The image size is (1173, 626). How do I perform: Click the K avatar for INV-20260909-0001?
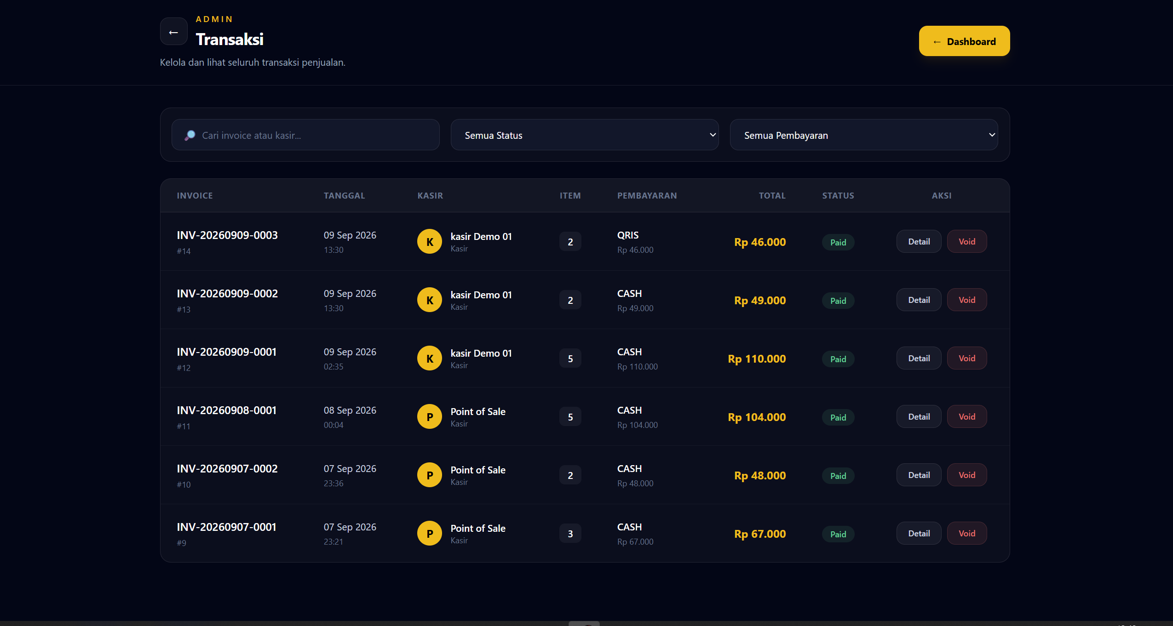430,359
